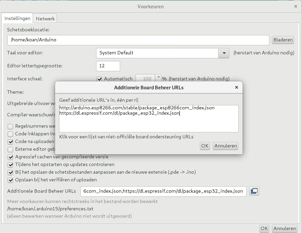Screen dimensions: 302x233
Task: Close the Voorkeuren window
Action: click(295, 6)
